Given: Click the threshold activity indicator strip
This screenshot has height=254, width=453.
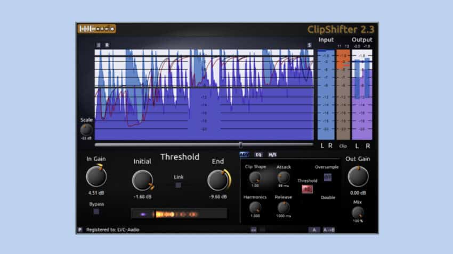Looking at the screenshot, I should click(179, 214).
